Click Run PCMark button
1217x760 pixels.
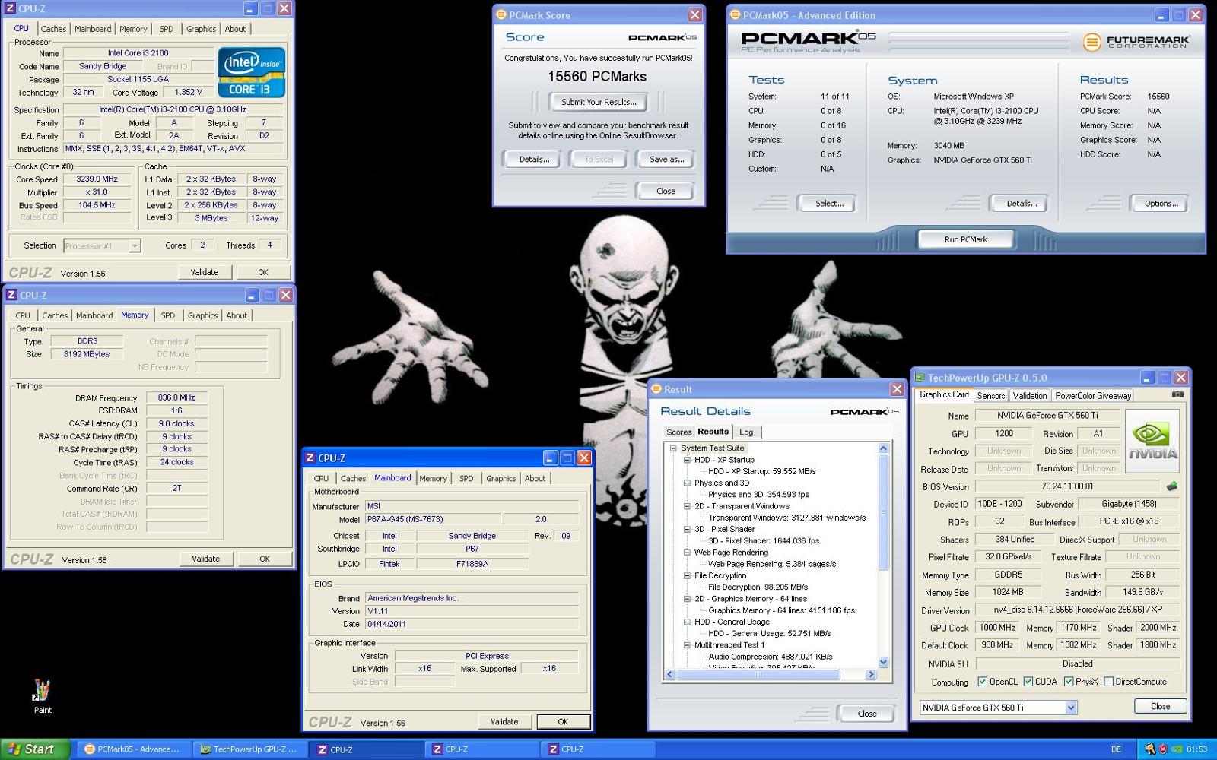tap(966, 239)
